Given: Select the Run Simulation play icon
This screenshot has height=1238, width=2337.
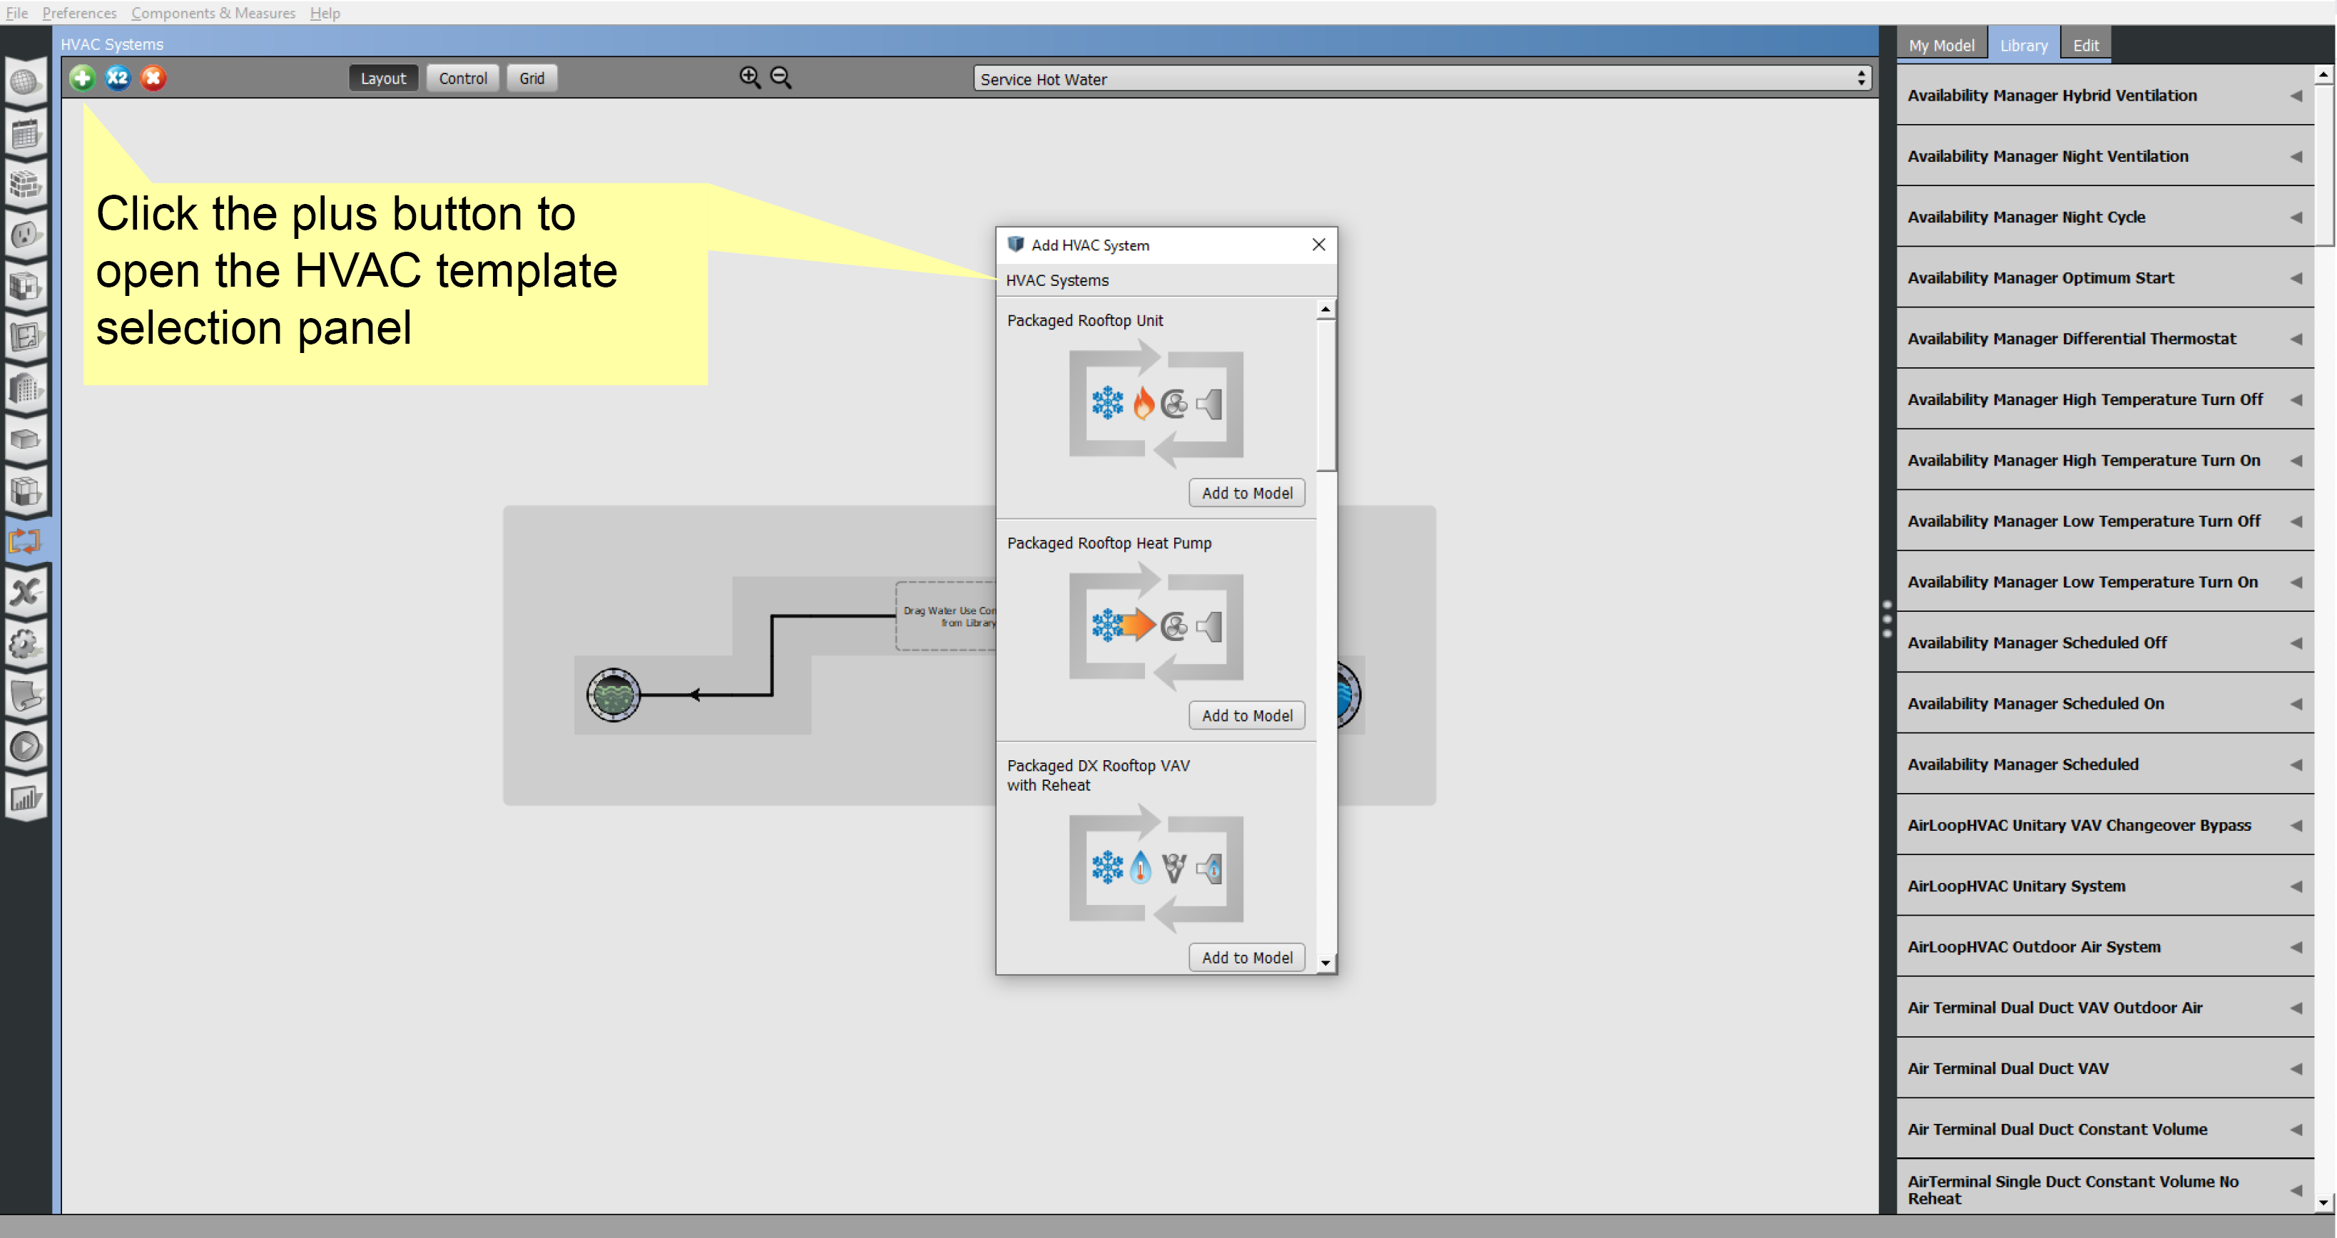Looking at the screenshot, I should 26,747.
